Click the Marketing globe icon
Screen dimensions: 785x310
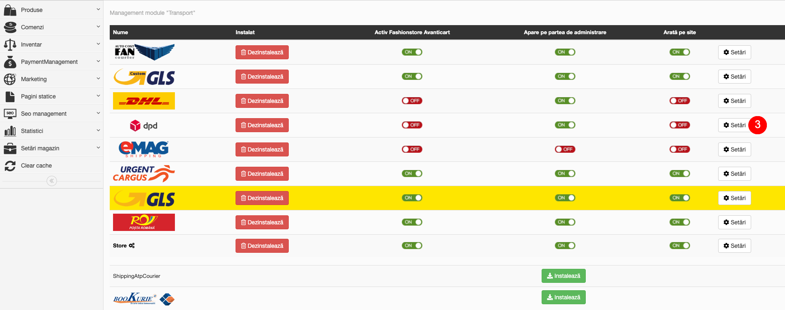10,79
